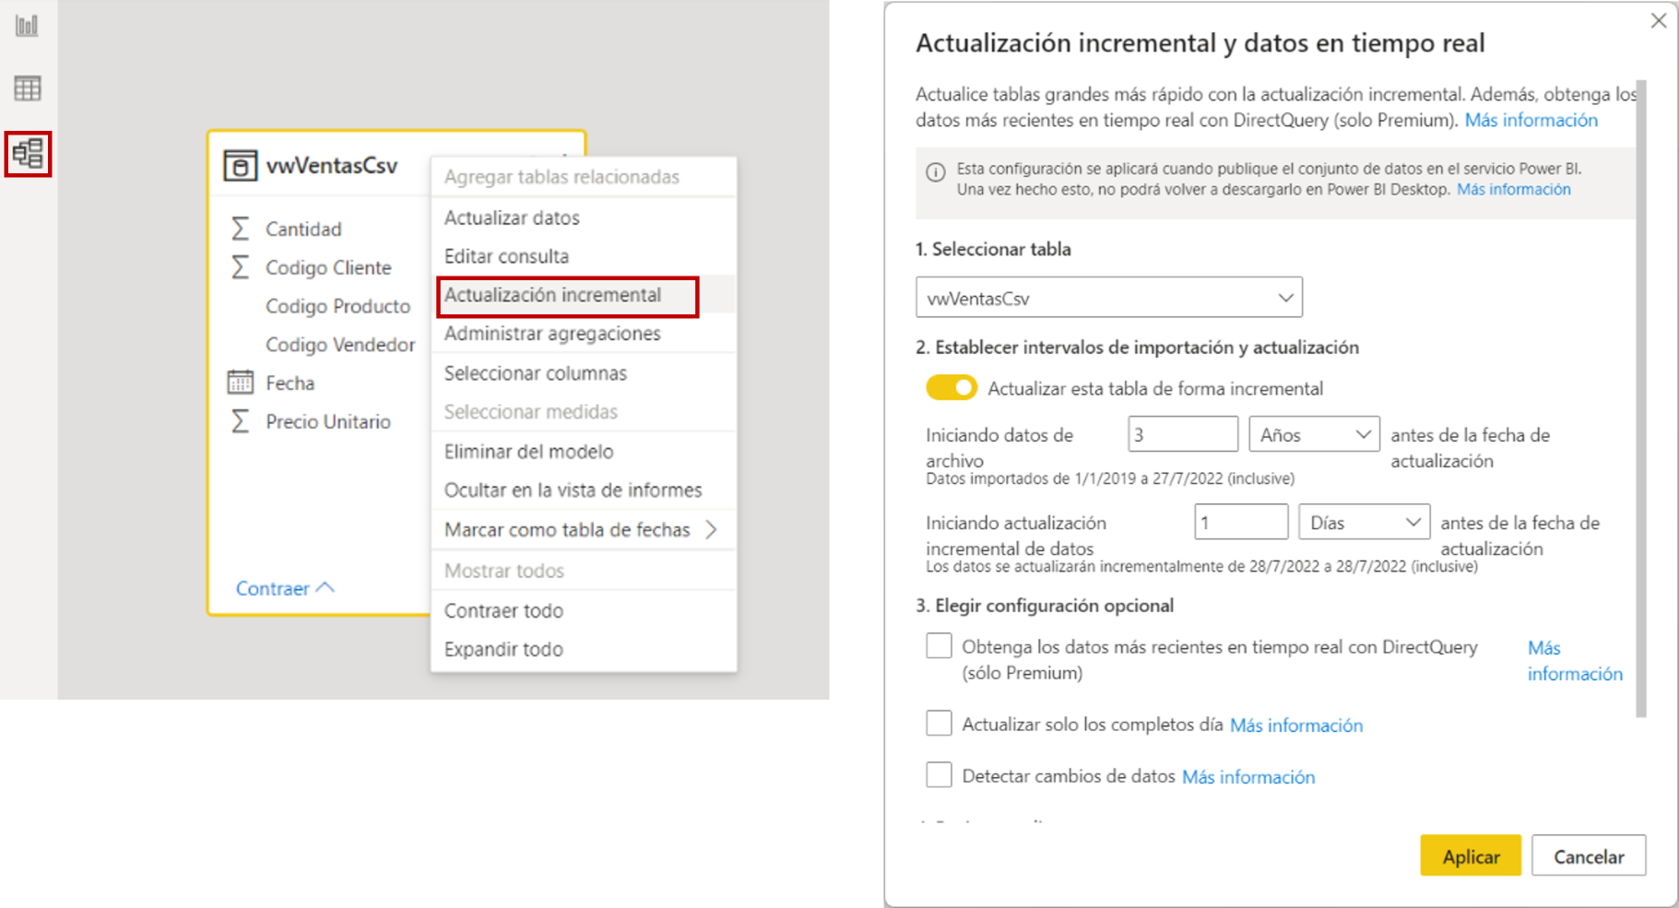Click the sum icon beside Cantidad
1679x908 pixels.
(x=239, y=229)
